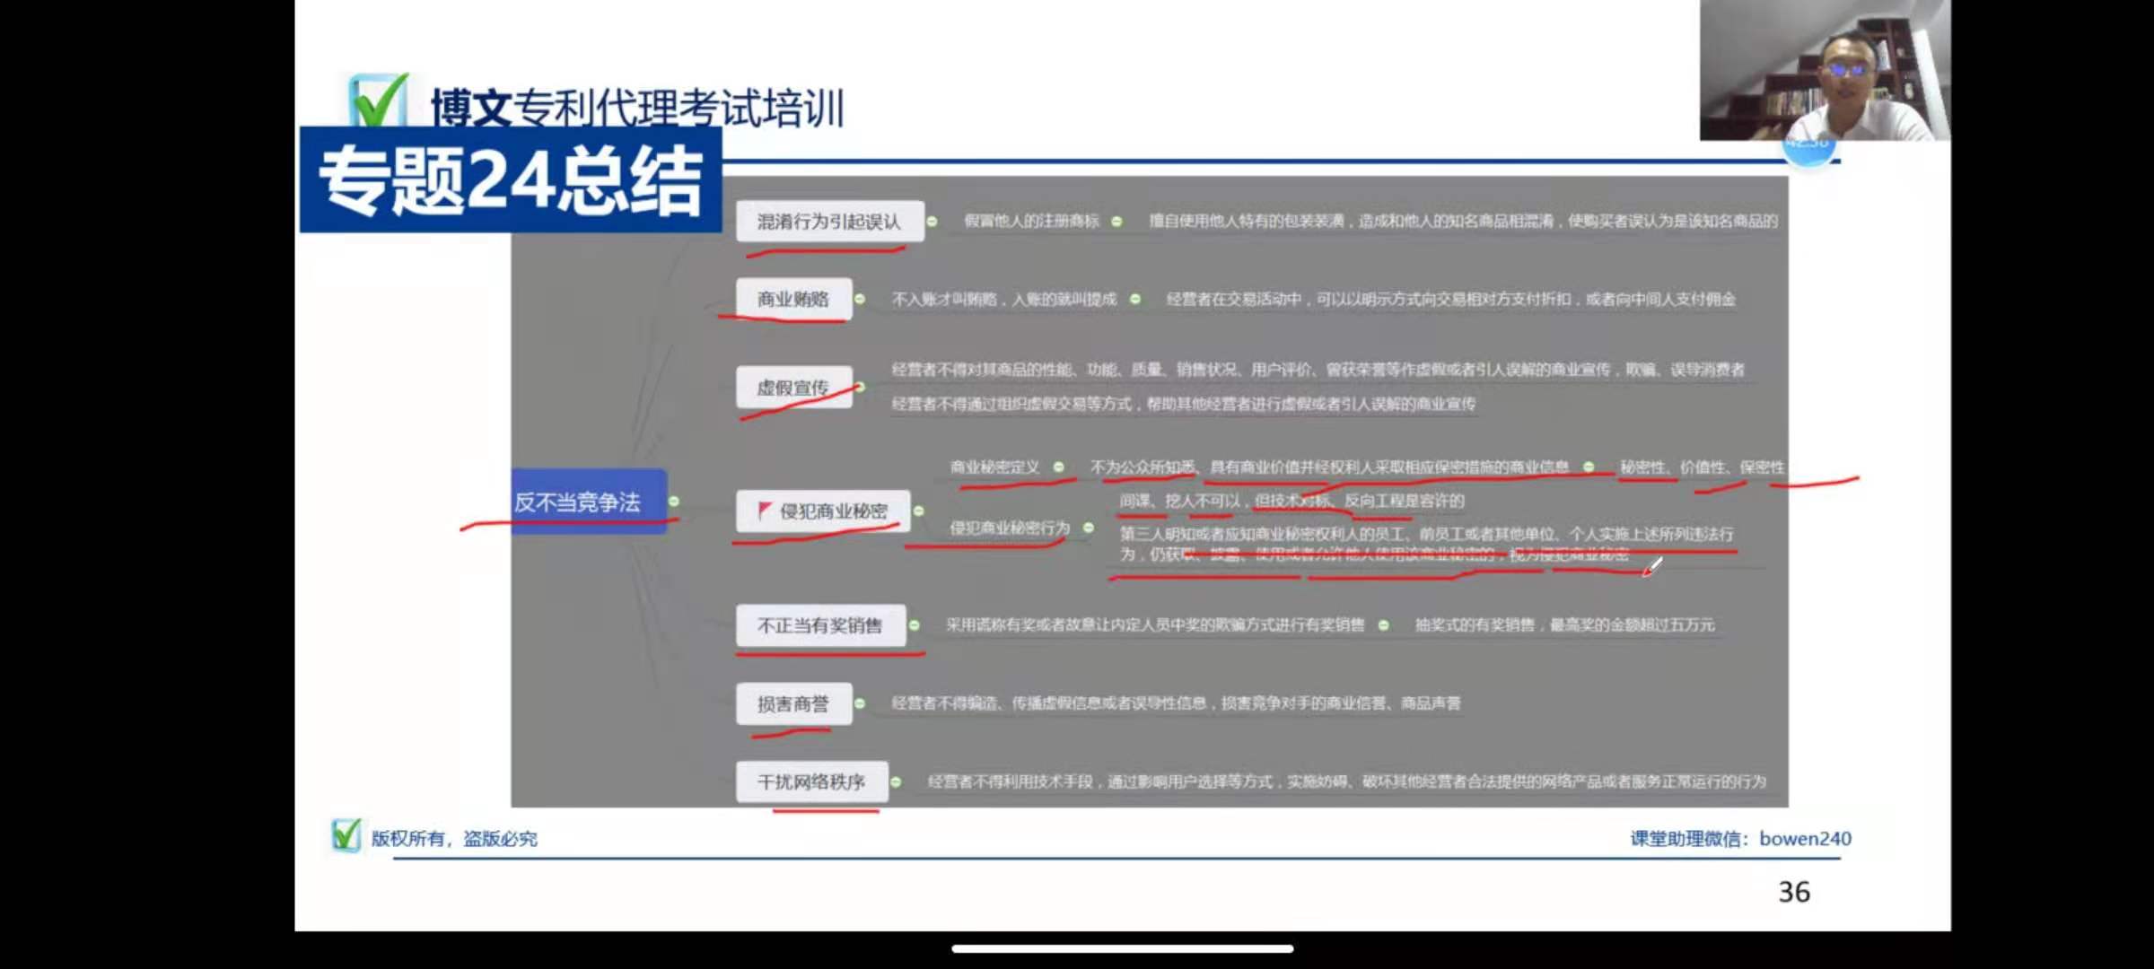Click the green checkmark logo by 博文
Screen dimensions: 2154x969
378,100
